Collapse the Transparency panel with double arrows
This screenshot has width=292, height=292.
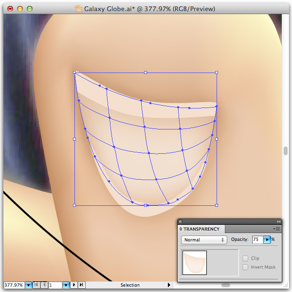pyautogui.click(x=278, y=221)
